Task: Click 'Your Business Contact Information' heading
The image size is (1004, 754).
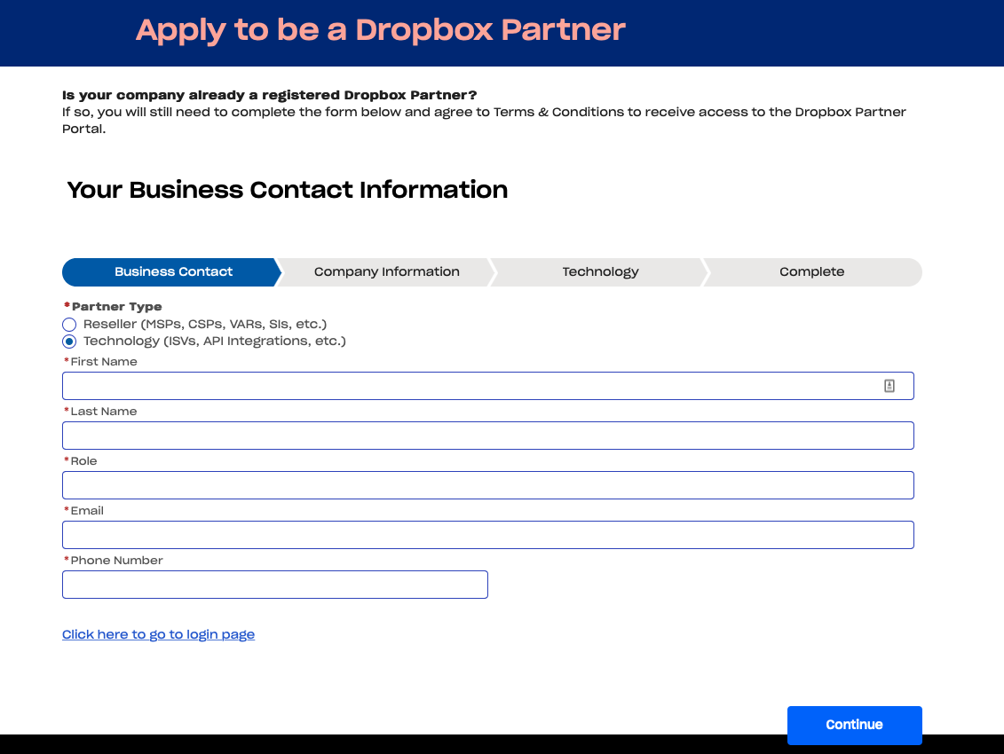Action: (x=288, y=190)
